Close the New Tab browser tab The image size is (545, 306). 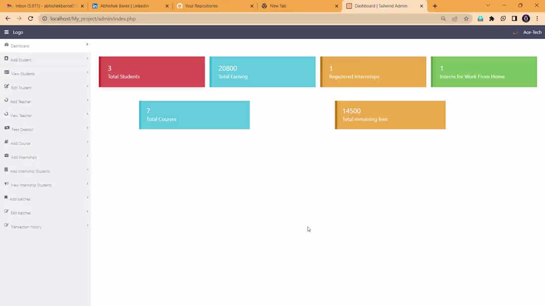click(x=336, y=6)
